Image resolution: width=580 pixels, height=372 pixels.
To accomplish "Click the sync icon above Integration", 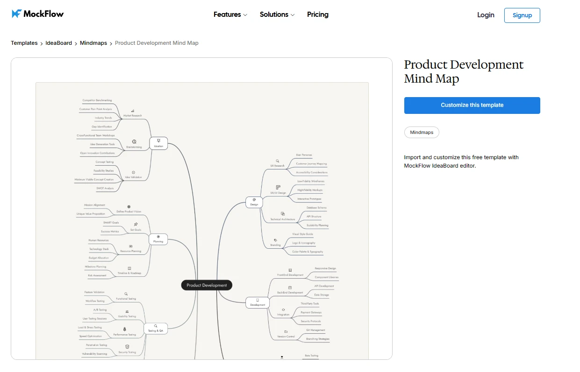I will [283, 309].
